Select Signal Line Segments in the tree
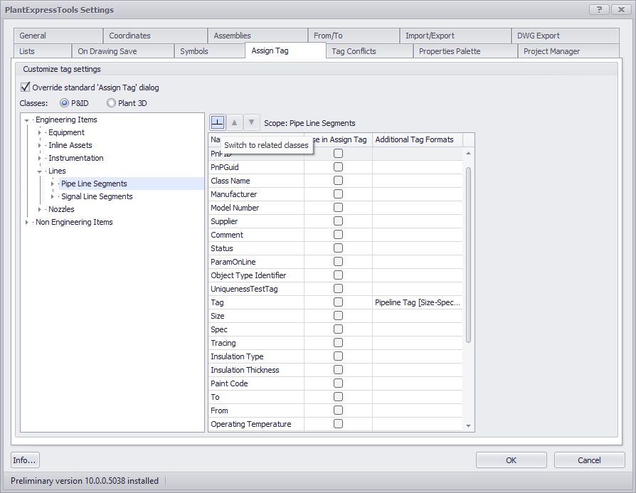The height and width of the screenshot is (493, 636). tap(97, 196)
